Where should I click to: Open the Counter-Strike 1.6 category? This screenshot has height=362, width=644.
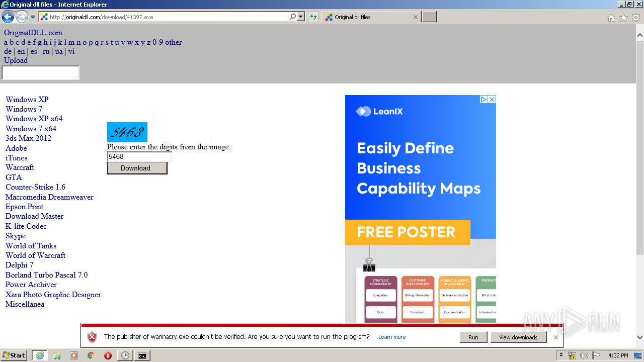click(x=35, y=187)
